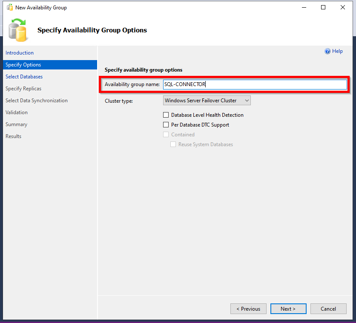This screenshot has width=356, height=323.
Task: Click the New Availability Group title bar icon
Action: (10, 8)
